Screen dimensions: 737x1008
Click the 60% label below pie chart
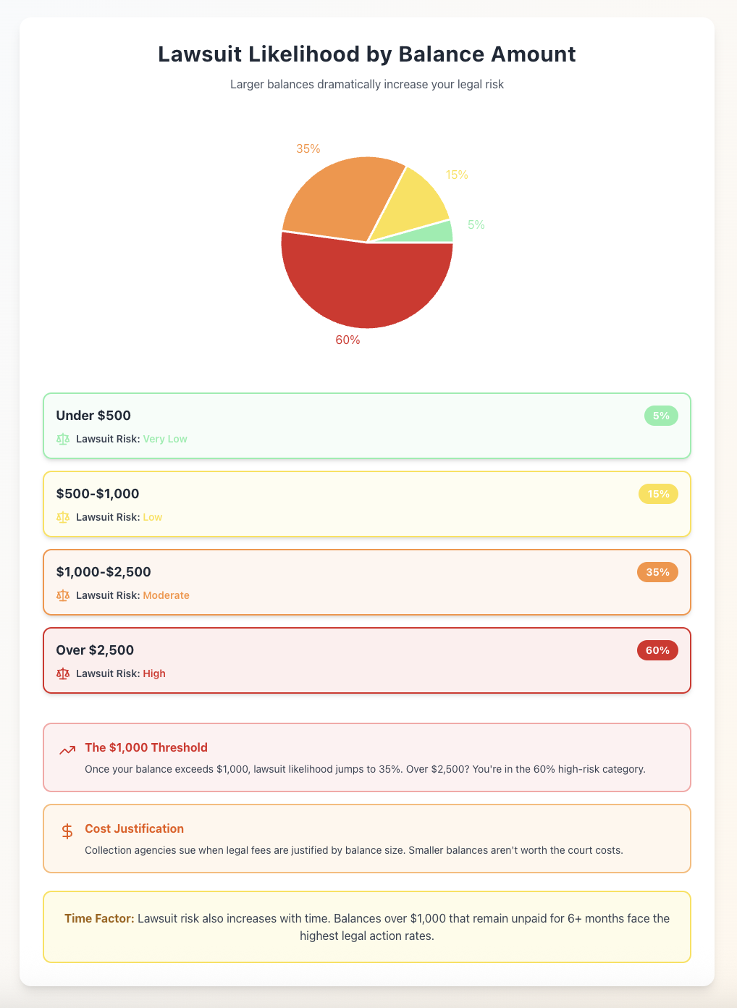click(x=348, y=340)
